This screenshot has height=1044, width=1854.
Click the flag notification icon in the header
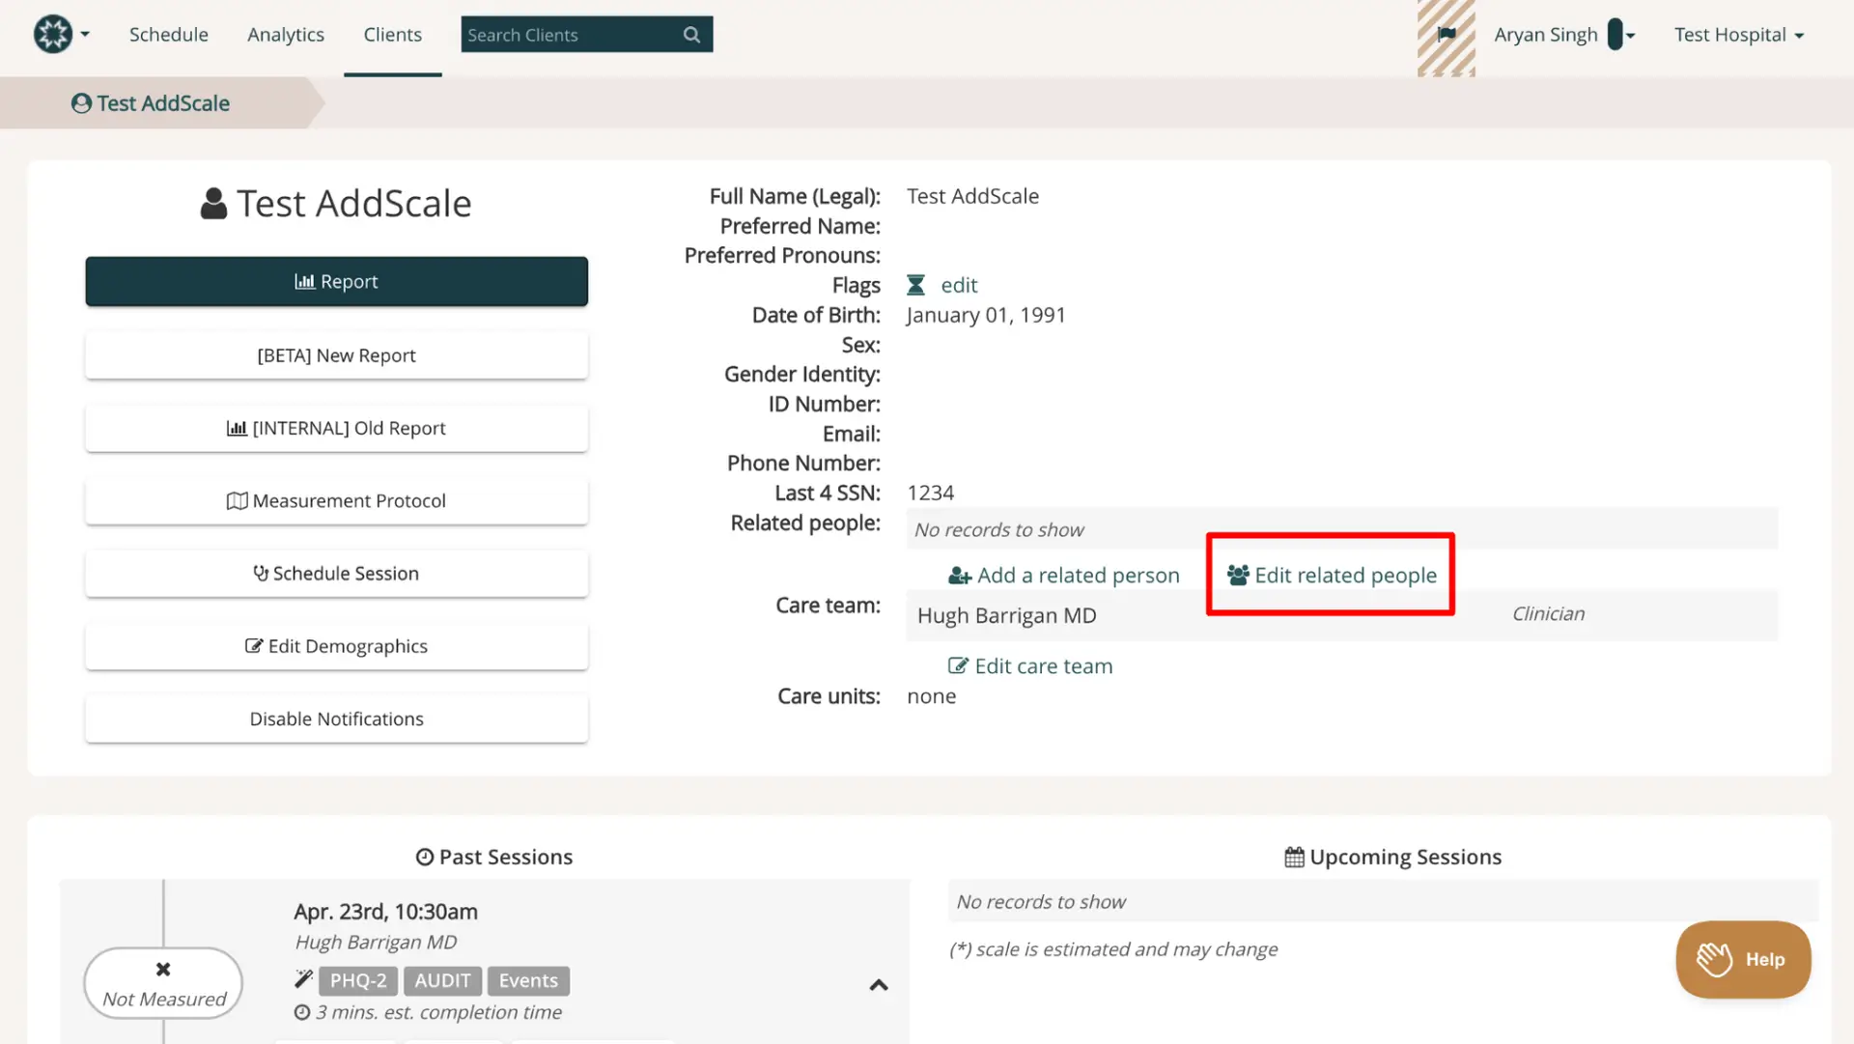(x=1446, y=32)
